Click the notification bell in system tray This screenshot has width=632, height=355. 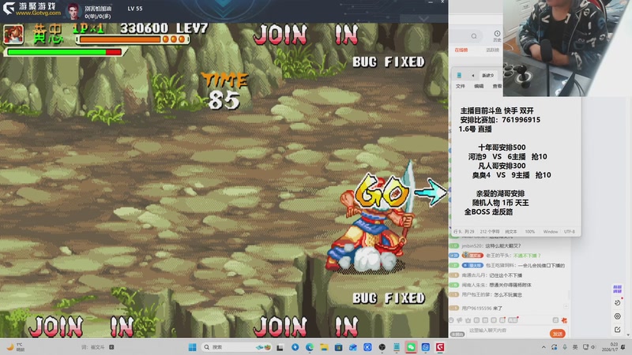point(623,347)
